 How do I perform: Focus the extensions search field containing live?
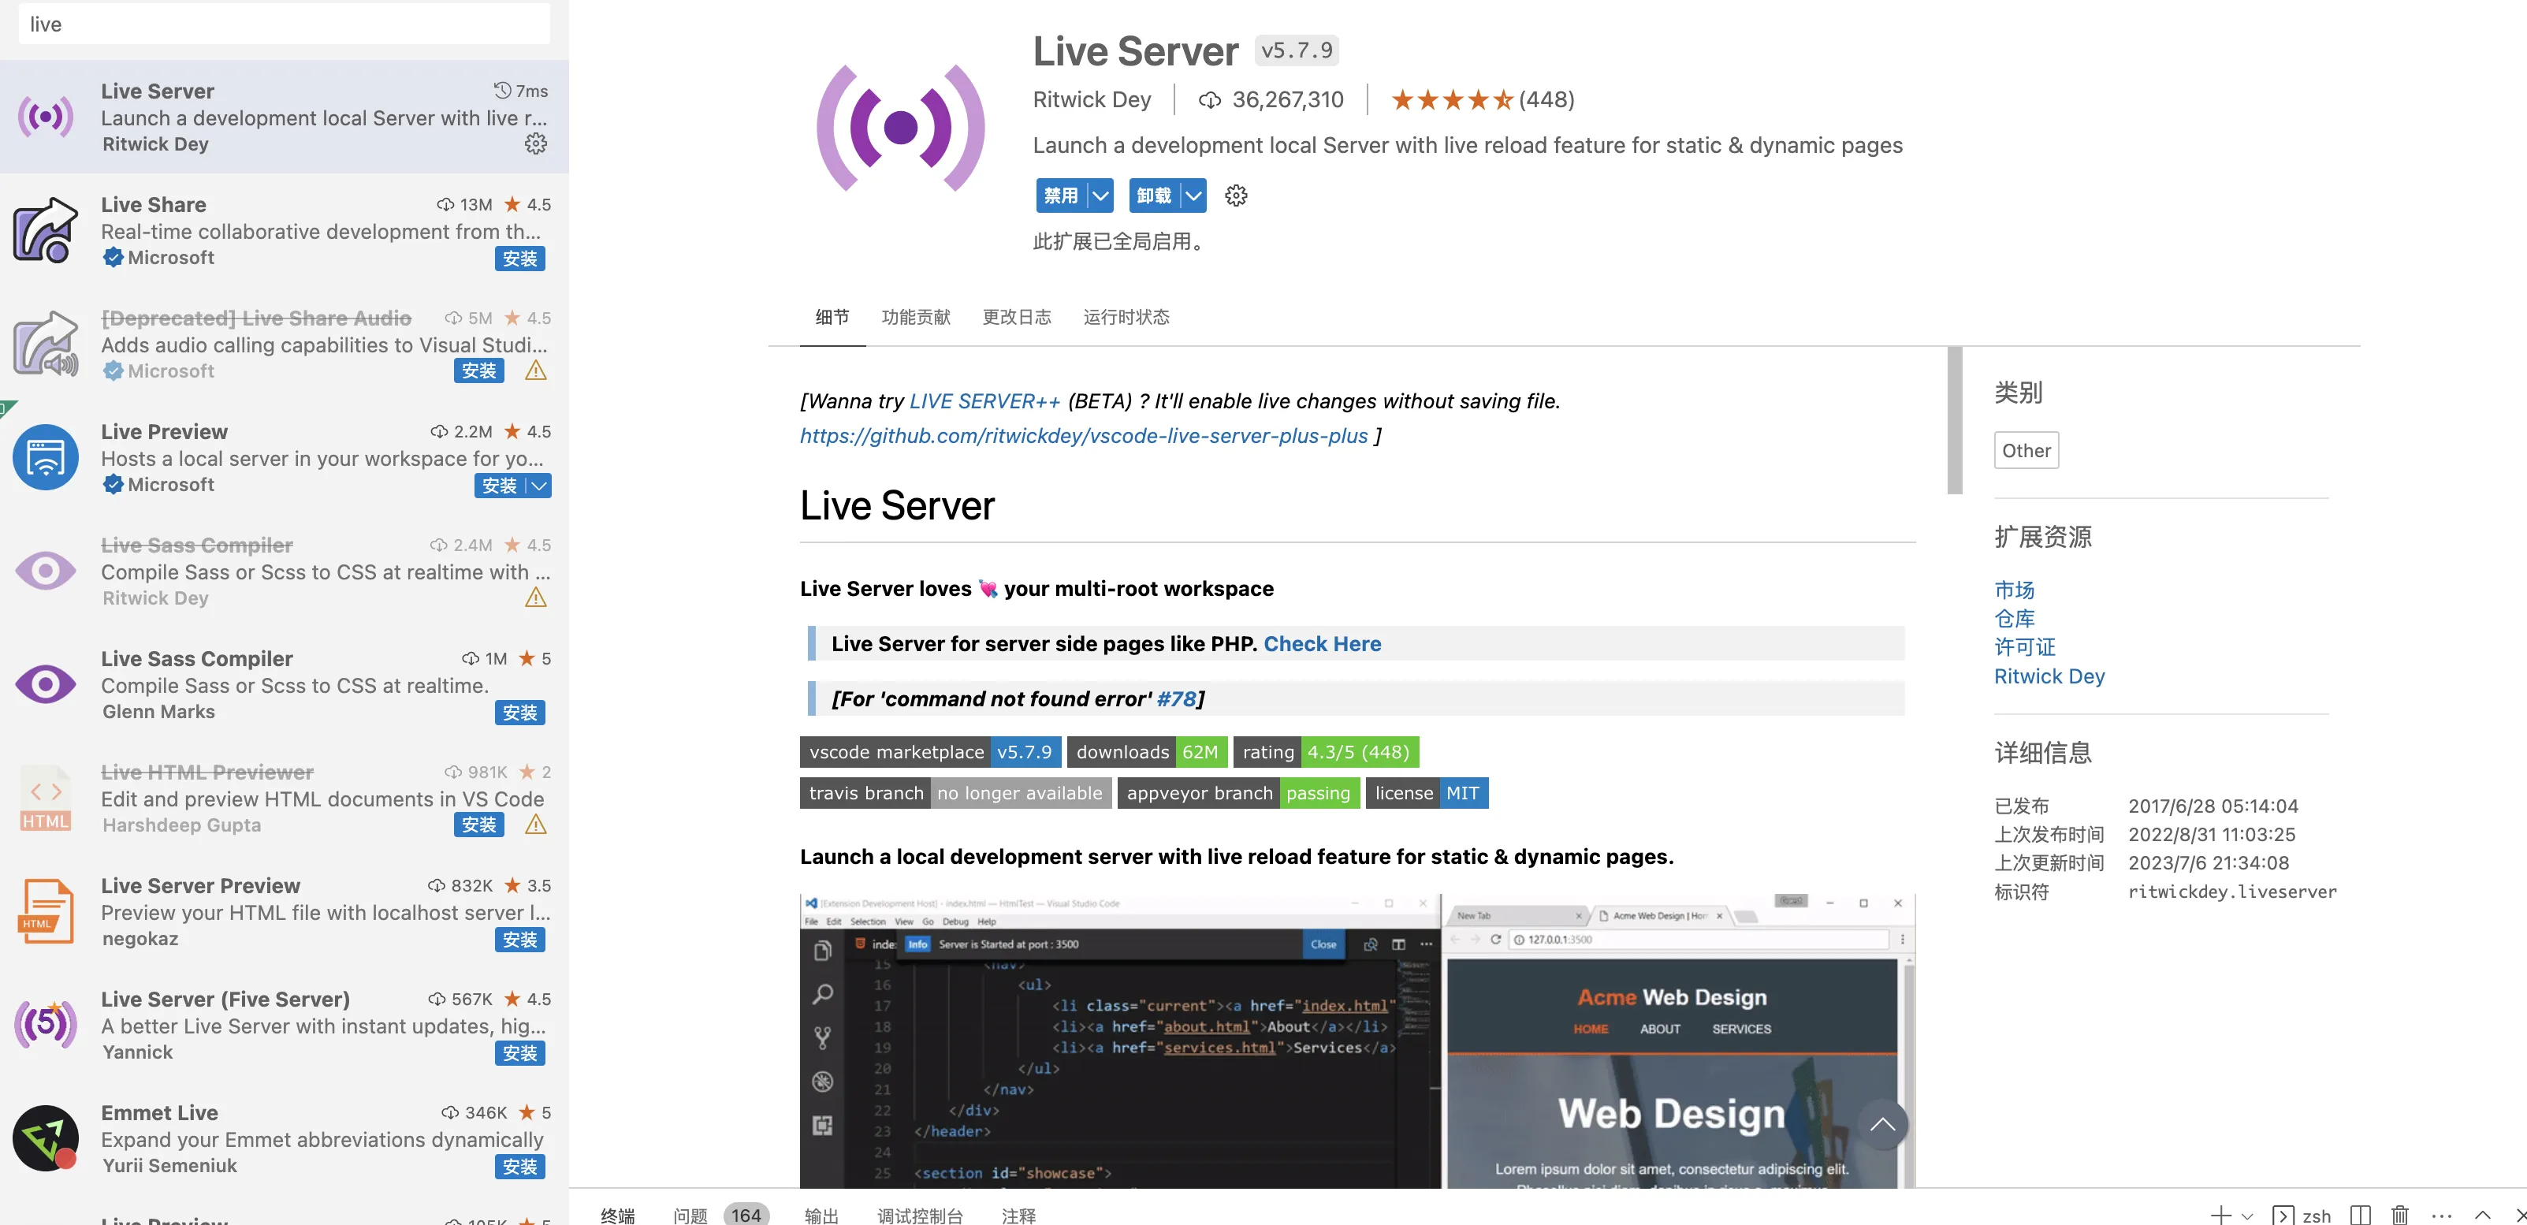tap(285, 24)
